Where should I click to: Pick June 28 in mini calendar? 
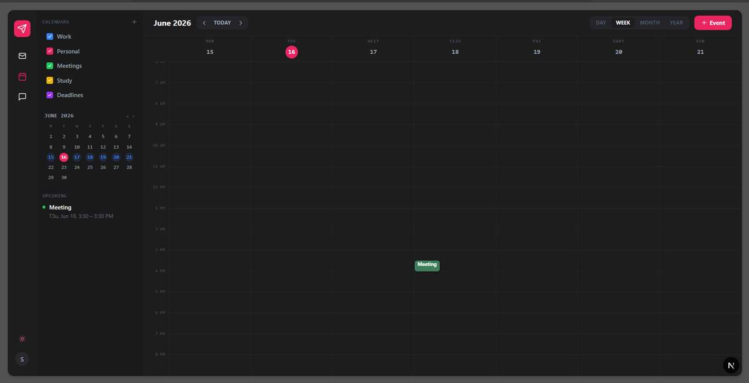[129, 167]
